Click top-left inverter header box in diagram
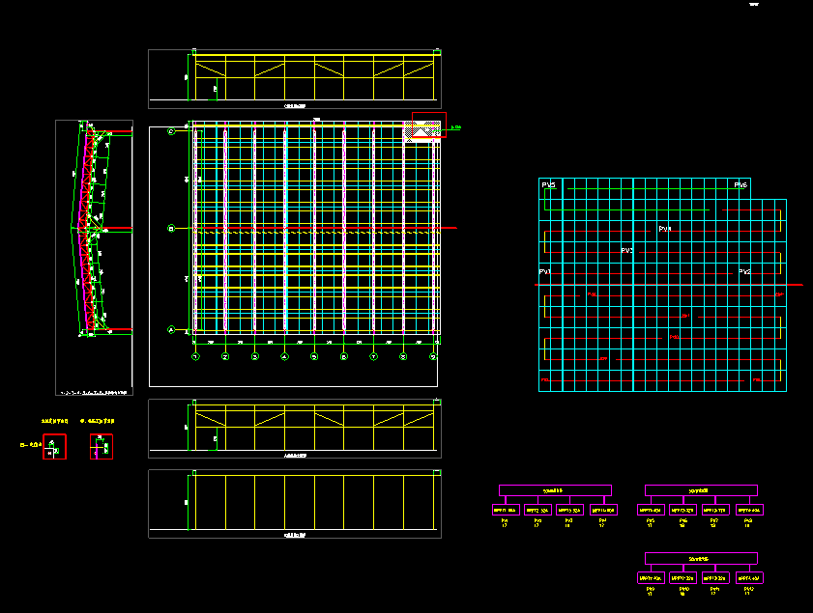This screenshot has height=613, width=813. click(555, 490)
